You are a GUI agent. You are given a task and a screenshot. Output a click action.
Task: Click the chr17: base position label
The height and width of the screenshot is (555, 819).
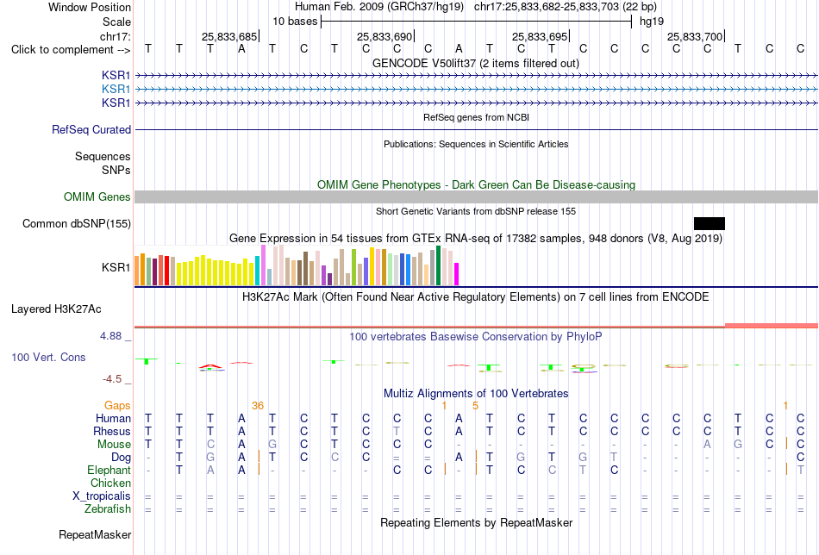pos(116,36)
